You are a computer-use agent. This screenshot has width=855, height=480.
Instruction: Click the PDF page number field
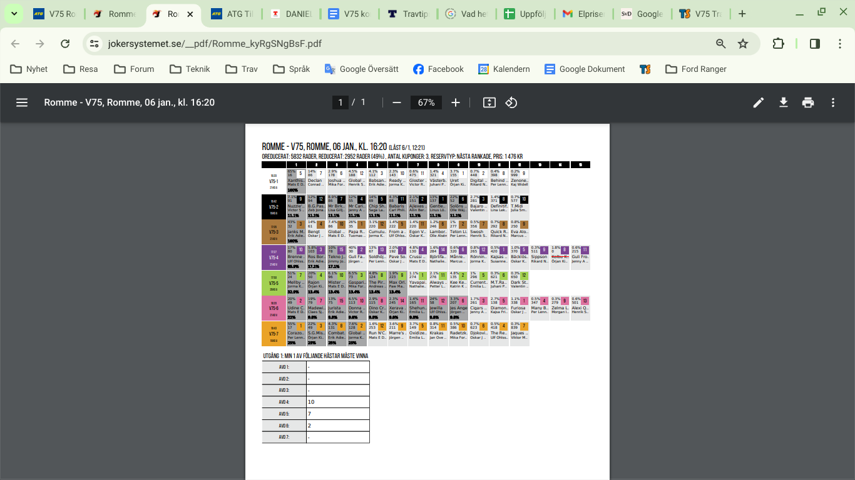[x=340, y=102]
